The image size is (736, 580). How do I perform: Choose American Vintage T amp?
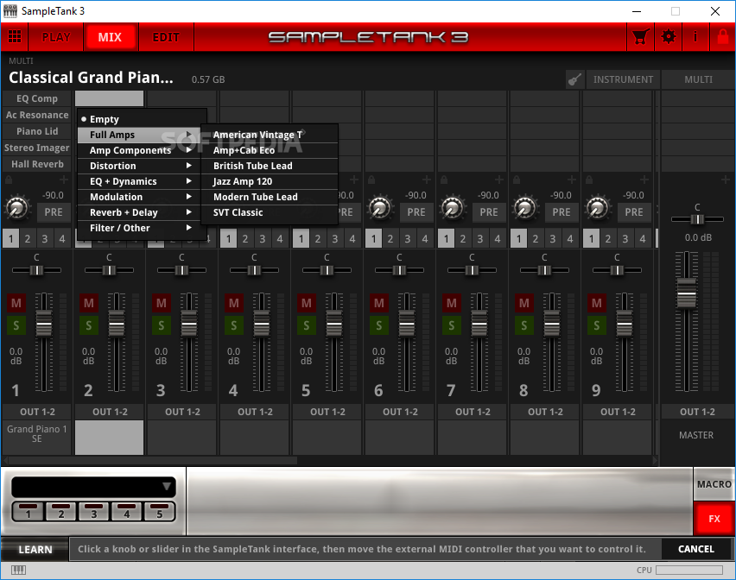click(x=270, y=135)
